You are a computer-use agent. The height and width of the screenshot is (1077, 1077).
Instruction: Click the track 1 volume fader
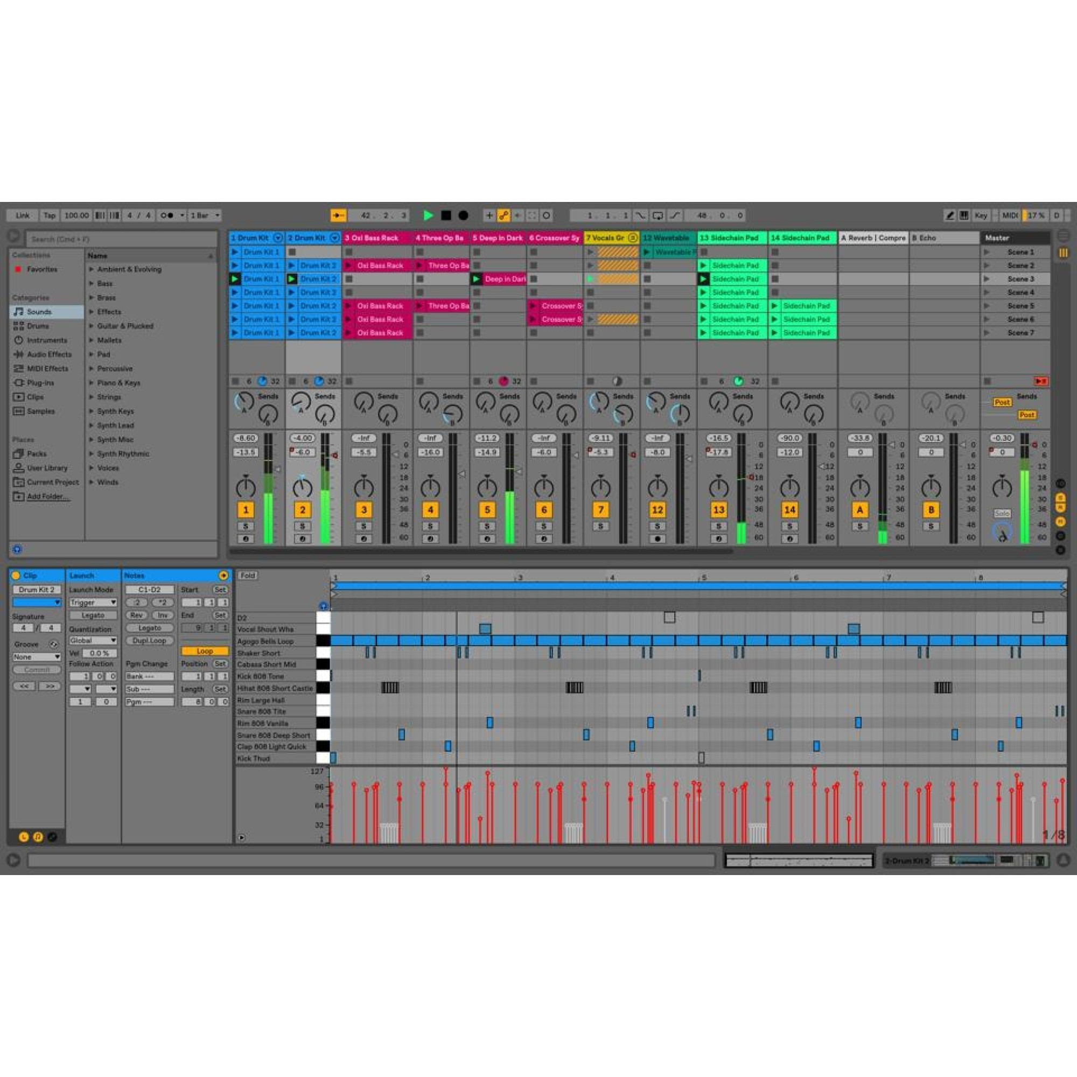click(278, 470)
